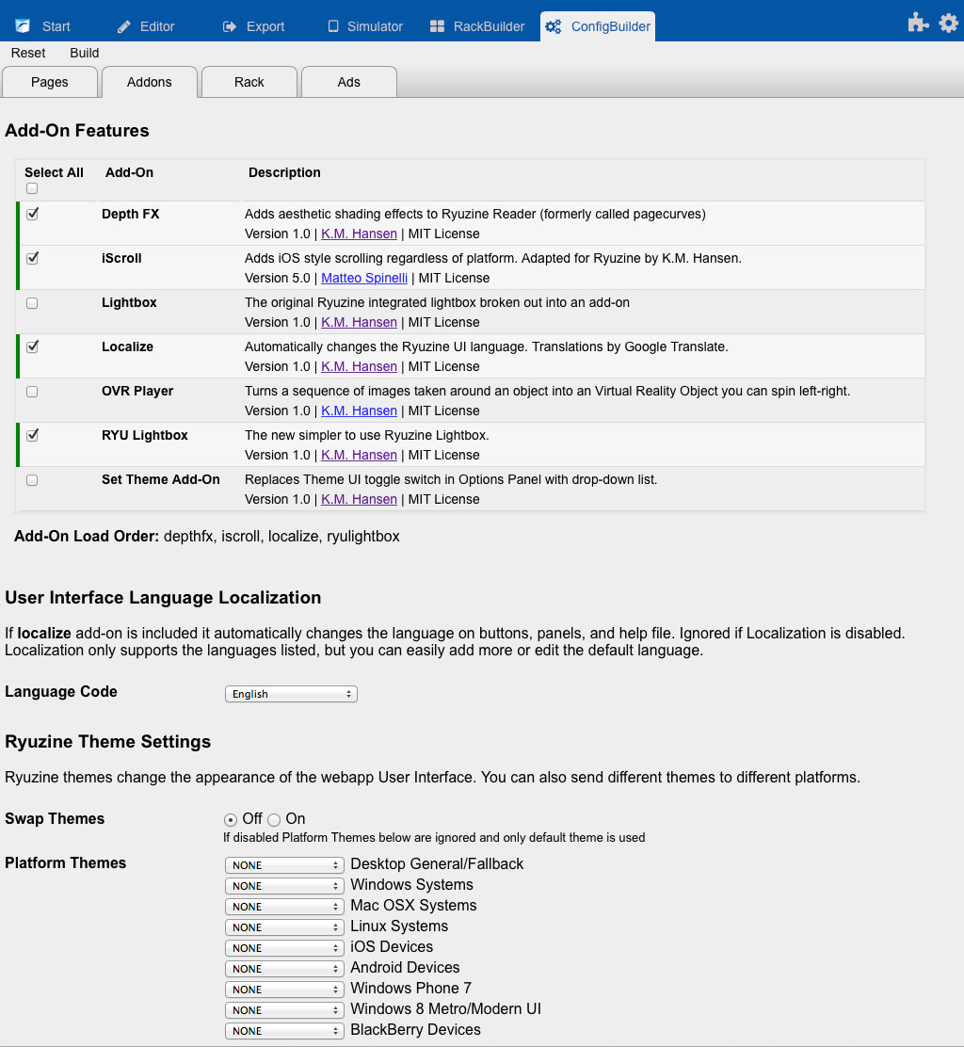The width and height of the screenshot is (964, 1047).
Task: Click Reset in the menu bar
Action: click(28, 53)
